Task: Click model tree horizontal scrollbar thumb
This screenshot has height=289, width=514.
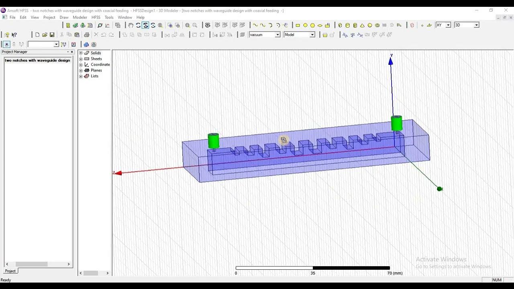Action: (90, 273)
